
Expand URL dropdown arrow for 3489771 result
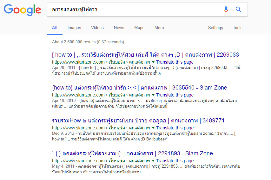click(x=153, y=128)
